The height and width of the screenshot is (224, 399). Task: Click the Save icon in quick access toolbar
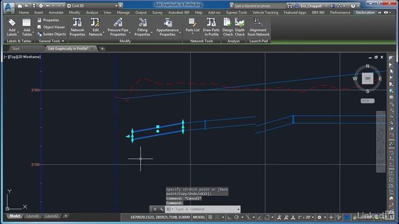tap(34, 6)
